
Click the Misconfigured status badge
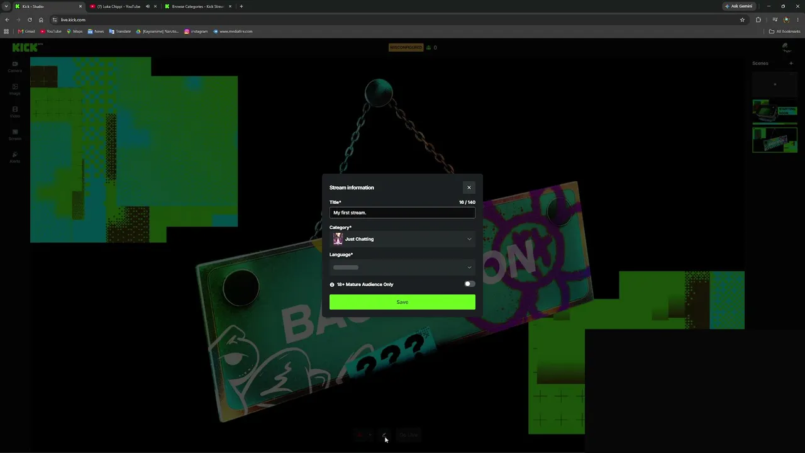tap(406, 47)
